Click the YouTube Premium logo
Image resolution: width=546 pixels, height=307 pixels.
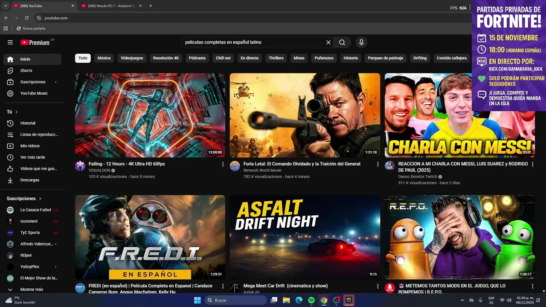(x=36, y=42)
